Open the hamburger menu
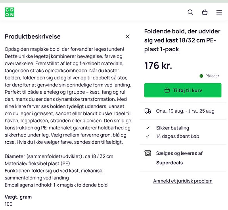This screenshot has height=210, width=228. click(x=219, y=12)
